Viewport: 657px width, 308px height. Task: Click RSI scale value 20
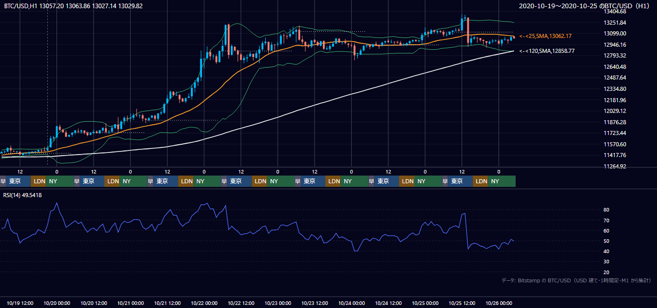[607, 272]
